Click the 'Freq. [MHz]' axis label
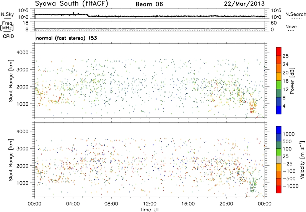This screenshot has height=212, width=306. point(7,26)
